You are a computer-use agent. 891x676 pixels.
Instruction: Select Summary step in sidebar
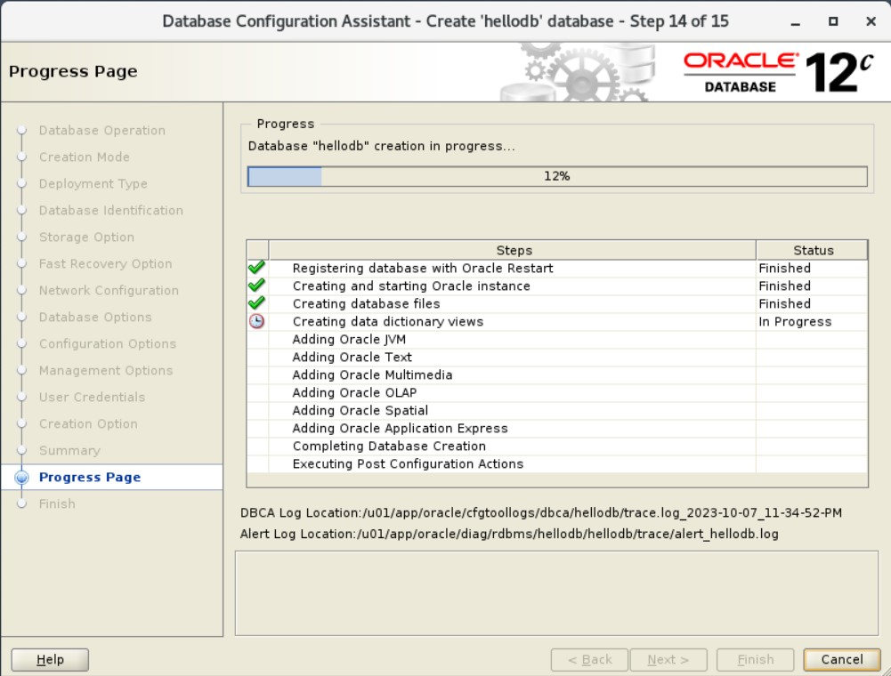pos(69,450)
